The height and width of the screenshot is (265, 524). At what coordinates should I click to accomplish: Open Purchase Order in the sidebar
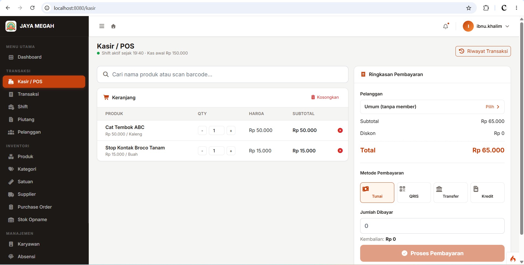click(44, 207)
